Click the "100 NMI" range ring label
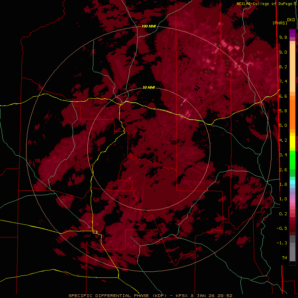The image size is (298, 298). coord(149,26)
